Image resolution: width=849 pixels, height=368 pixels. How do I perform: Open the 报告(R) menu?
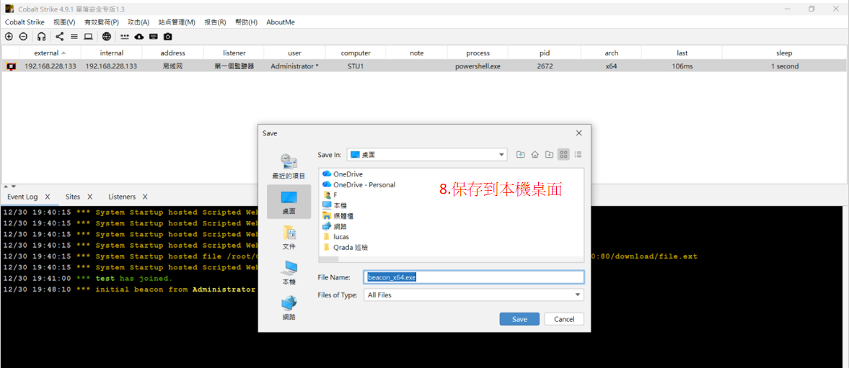(x=215, y=22)
